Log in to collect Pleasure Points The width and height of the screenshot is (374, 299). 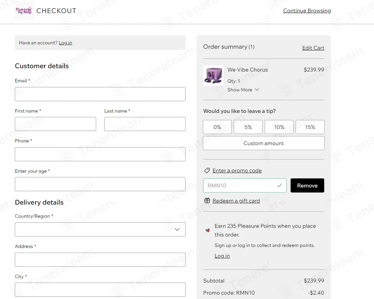coord(222,256)
